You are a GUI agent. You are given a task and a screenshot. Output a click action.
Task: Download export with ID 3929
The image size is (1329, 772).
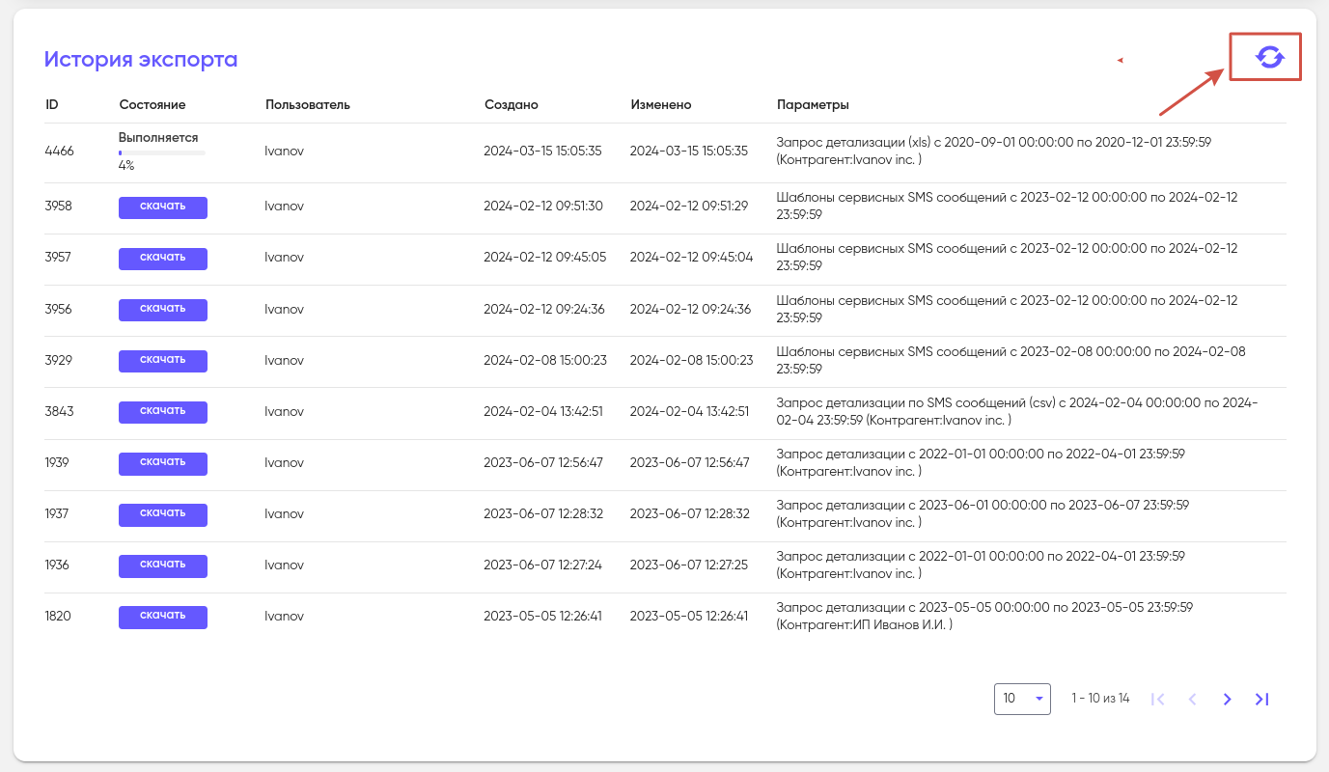(x=162, y=361)
